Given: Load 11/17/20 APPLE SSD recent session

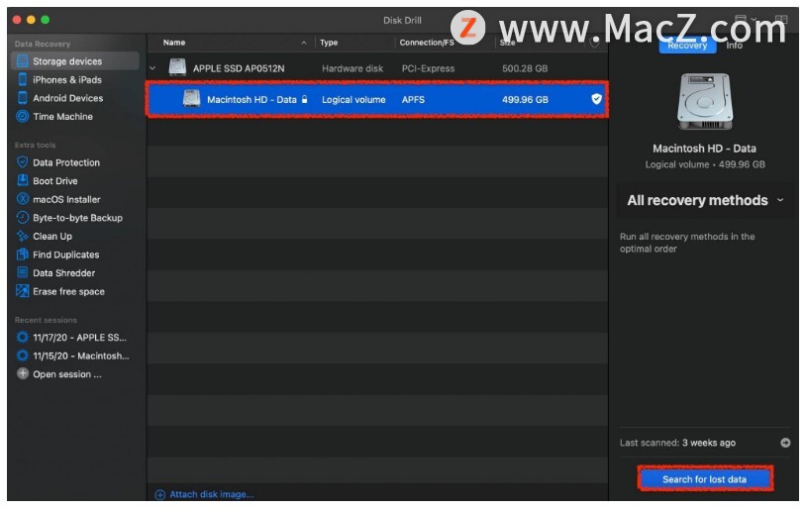Looking at the screenshot, I should (79, 338).
